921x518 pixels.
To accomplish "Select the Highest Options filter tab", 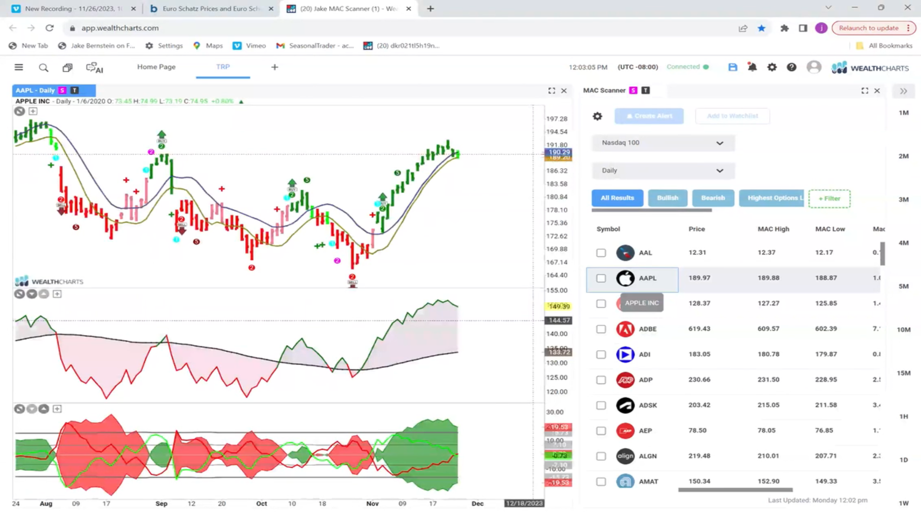I will [771, 198].
